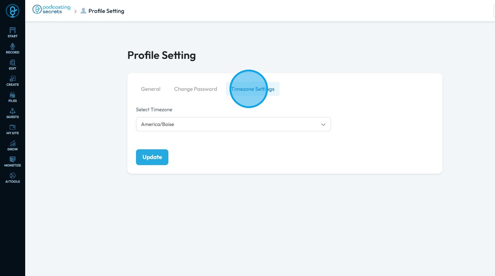Go to the Edit section
This screenshot has height=276, width=495.
pyautogui.click(x=13, y=64)
